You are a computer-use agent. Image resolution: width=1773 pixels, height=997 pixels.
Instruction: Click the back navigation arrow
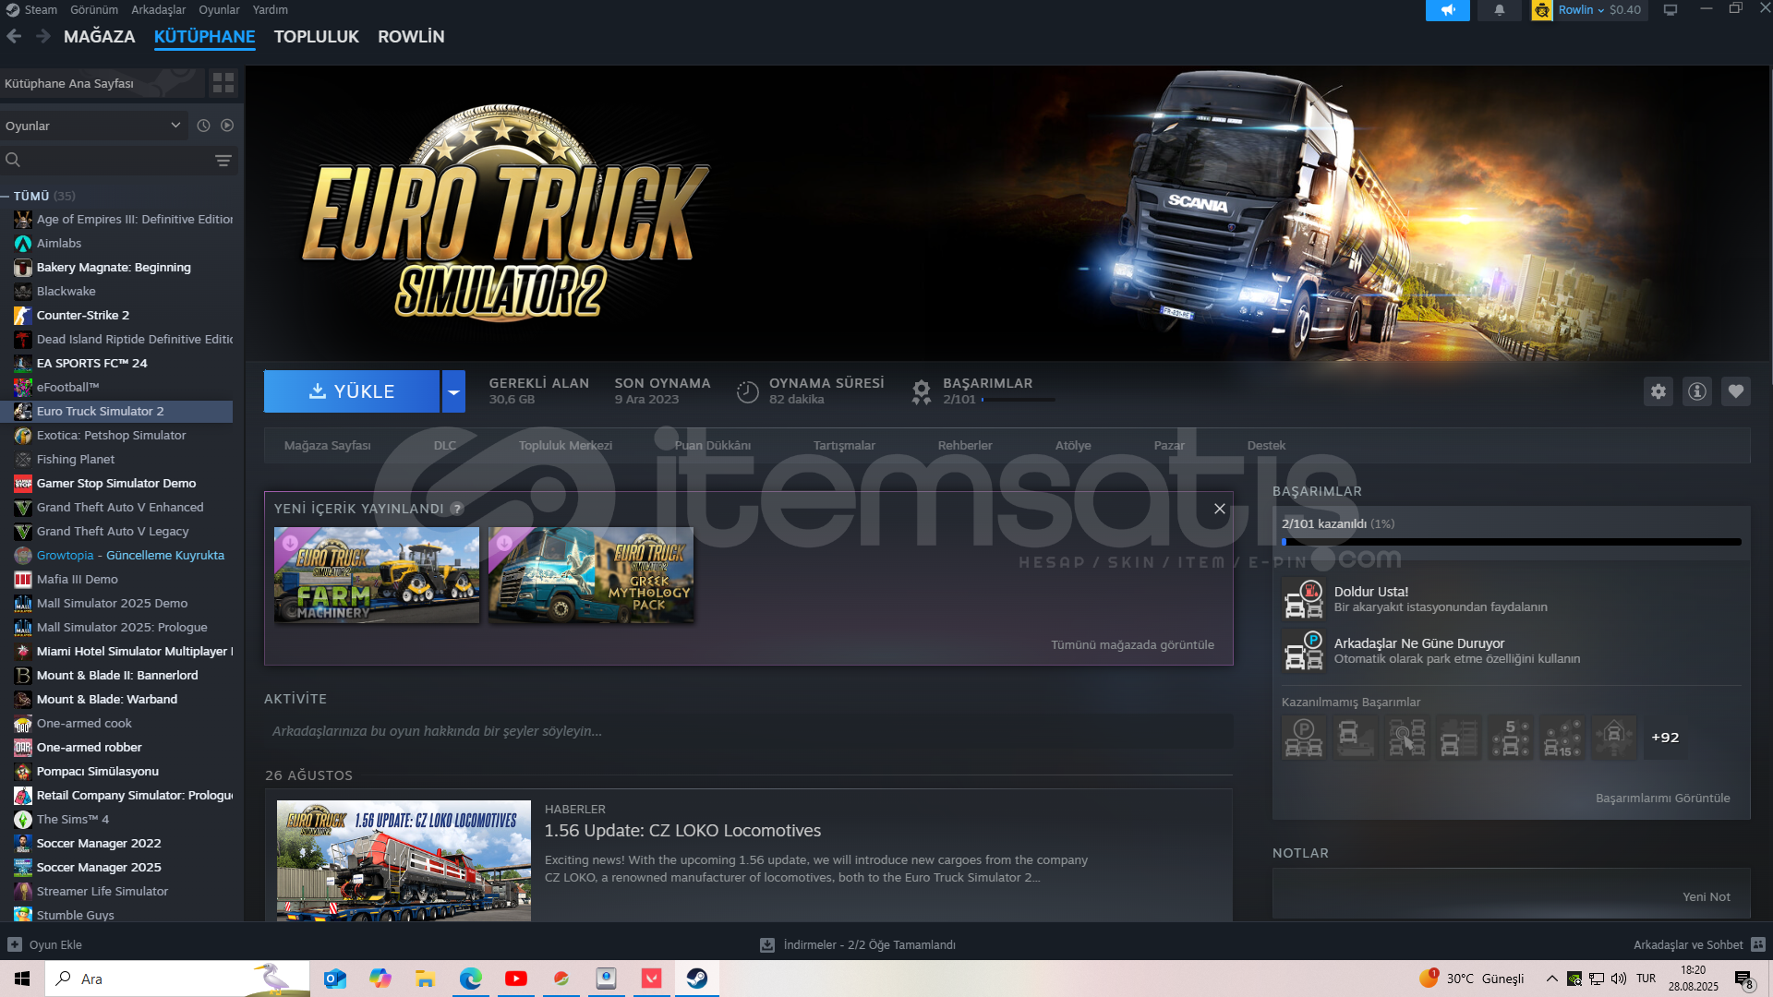tap(14, 36)
